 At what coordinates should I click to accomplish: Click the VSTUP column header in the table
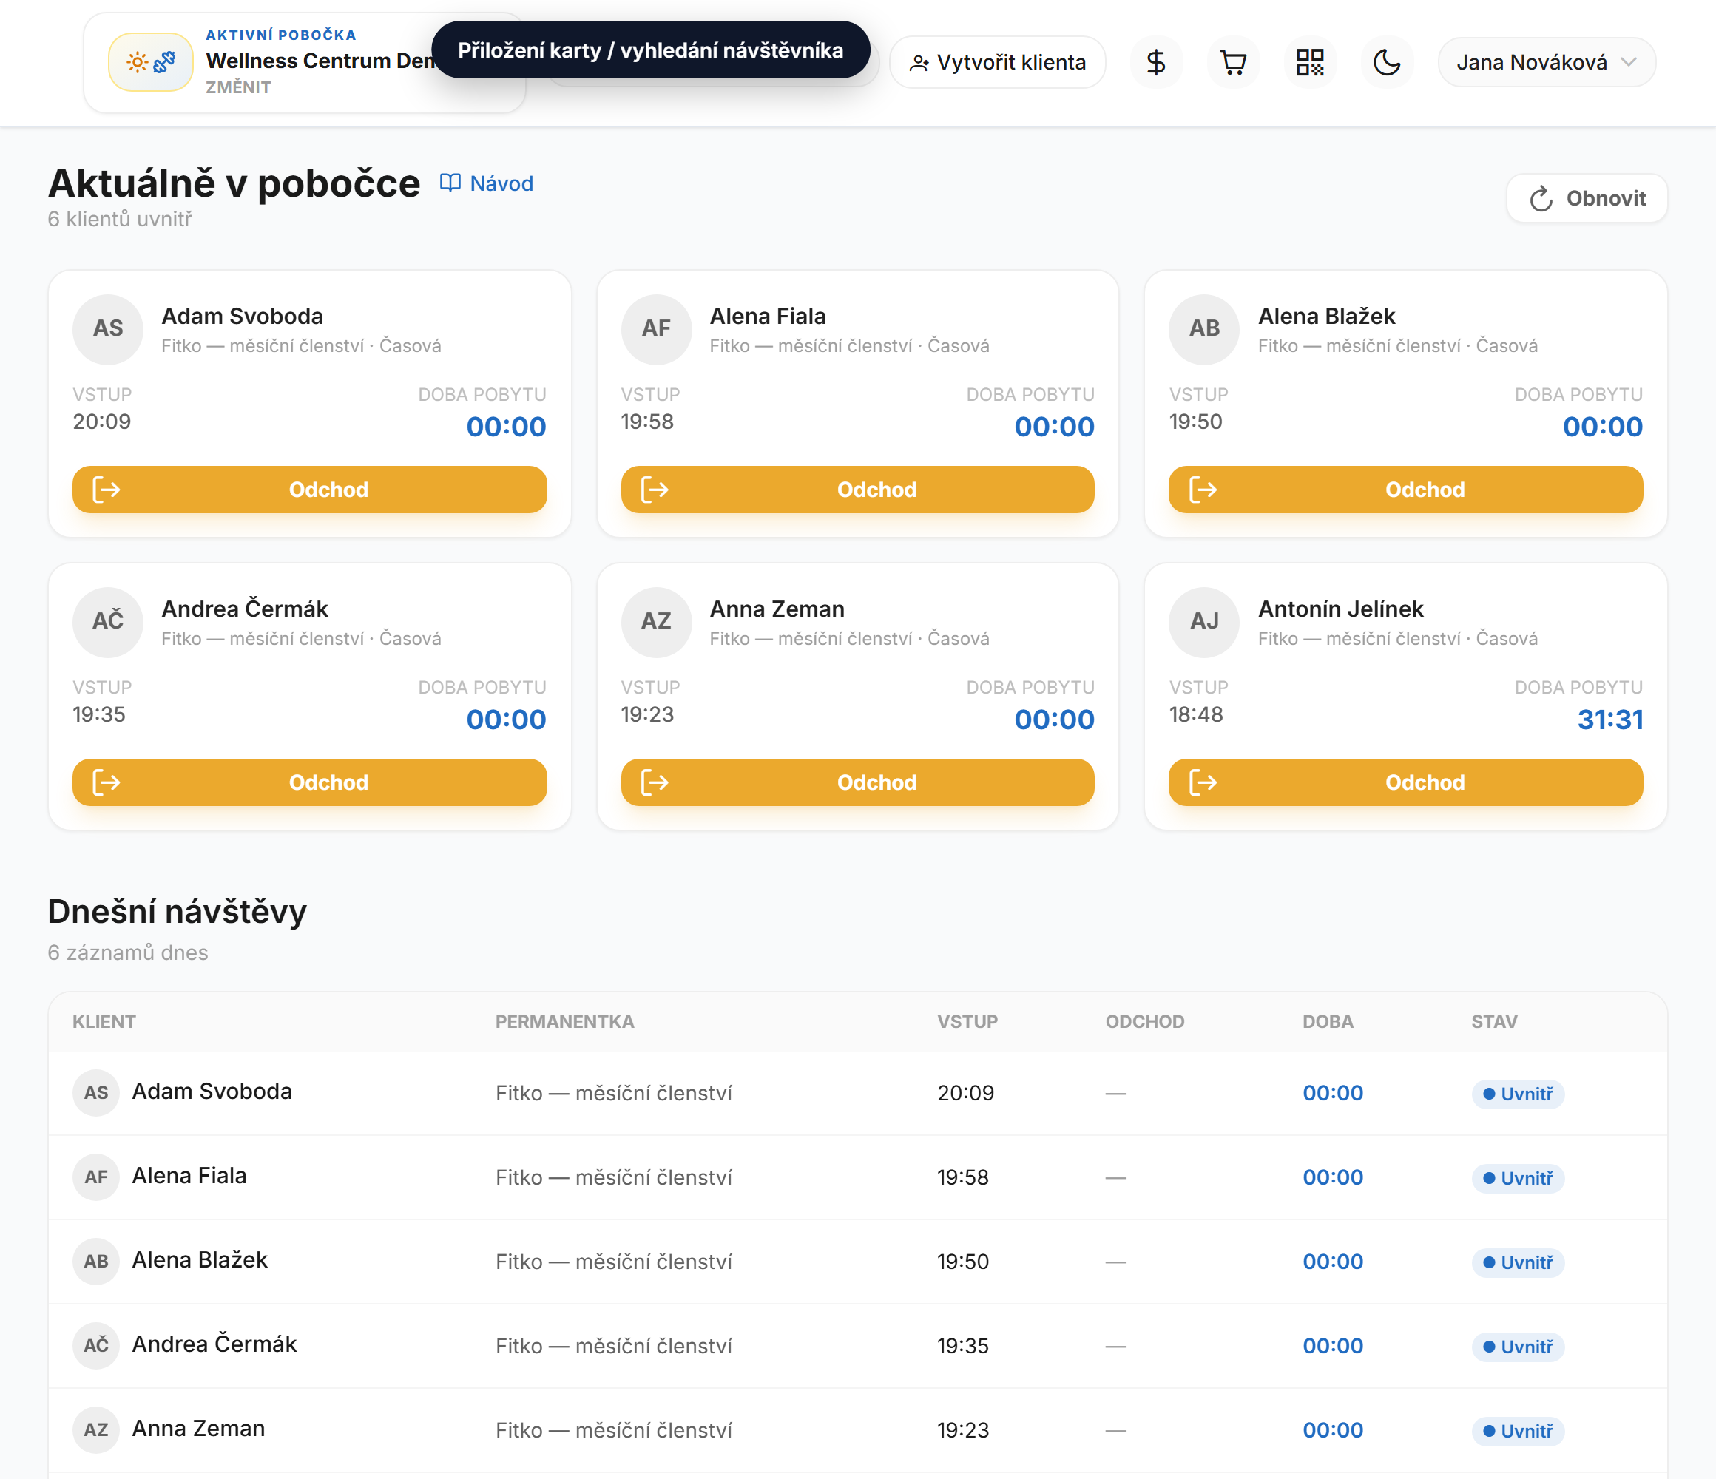click(967, 1022)
